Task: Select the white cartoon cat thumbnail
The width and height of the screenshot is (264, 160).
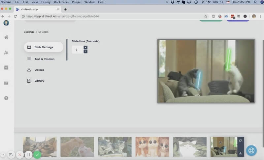Action: coord(190,147)
